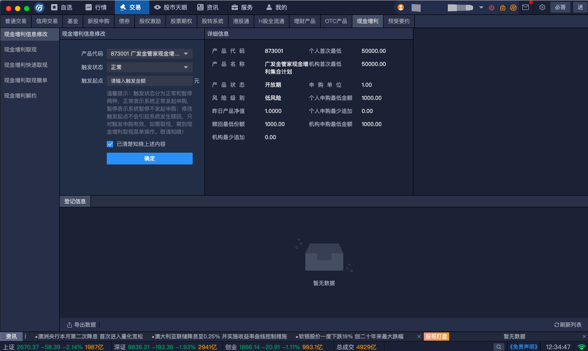This screenshot has width=588, height=351.
Task: Open the 我的 profile tab
Action: tap(277, 7)
